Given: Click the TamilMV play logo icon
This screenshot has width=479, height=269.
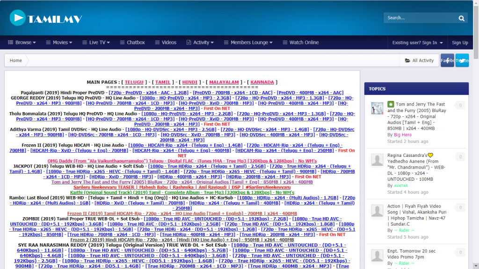Looking at the screenshot, I should point(18,18).
